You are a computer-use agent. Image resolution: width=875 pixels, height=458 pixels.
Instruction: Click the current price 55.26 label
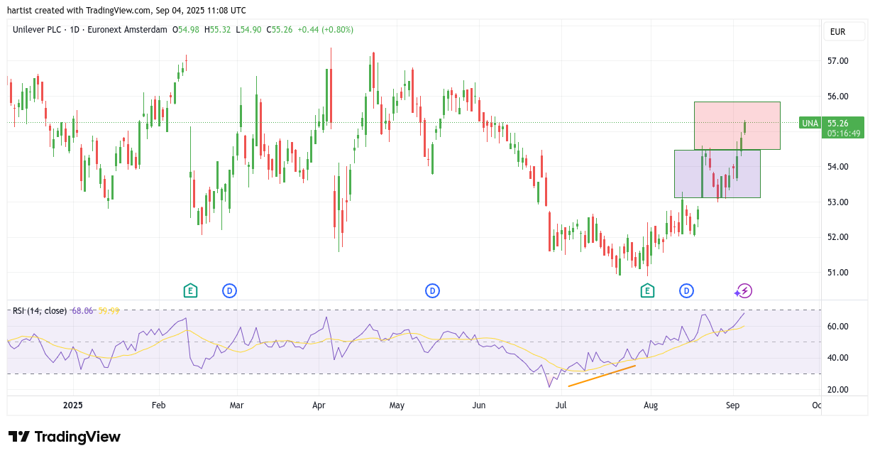pyautogui.click(x=838, y=123)
